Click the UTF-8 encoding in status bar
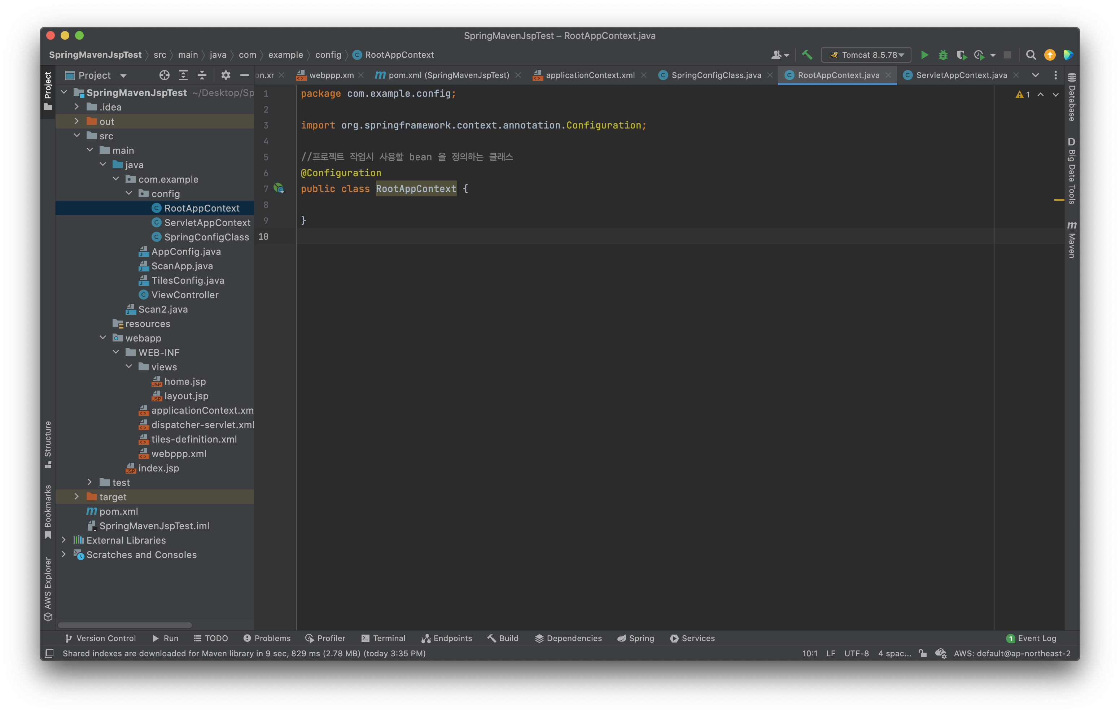This screenshot has height=714, width=1120. coord(856,653)
